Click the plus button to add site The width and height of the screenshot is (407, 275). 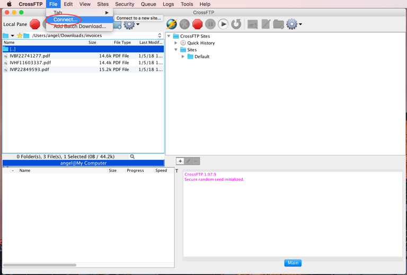[180, 161]
